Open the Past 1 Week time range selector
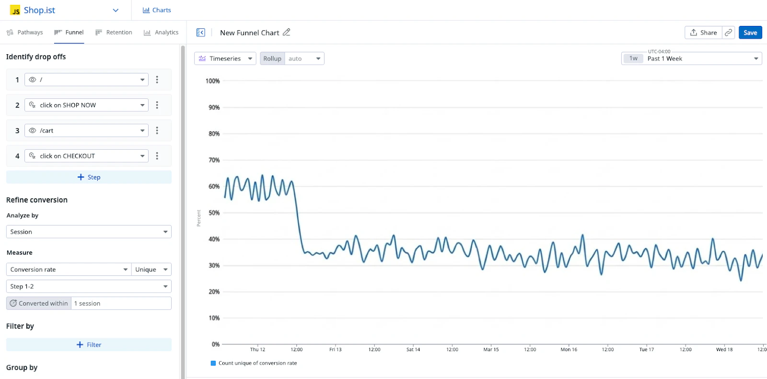 (x=691, y=59)
